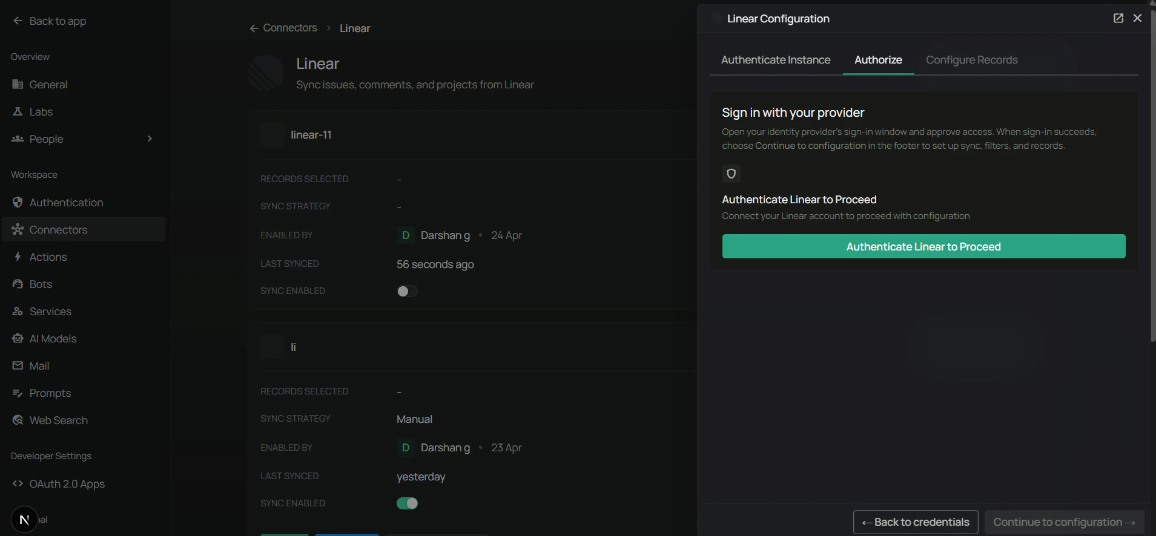Click the Connectors breadcrumb link
The width and height of the screenshot is (1156, 536).
(x=290, y=28)
